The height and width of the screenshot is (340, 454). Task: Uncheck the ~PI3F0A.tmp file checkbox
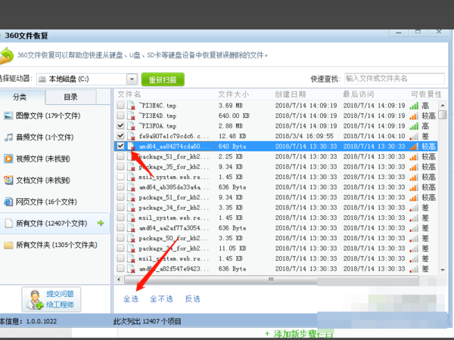121,125
